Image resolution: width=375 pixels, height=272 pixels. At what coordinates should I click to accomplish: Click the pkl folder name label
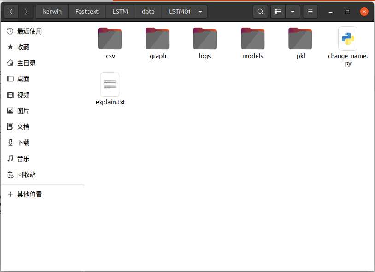pyautogui.click(x=301, y=56)
